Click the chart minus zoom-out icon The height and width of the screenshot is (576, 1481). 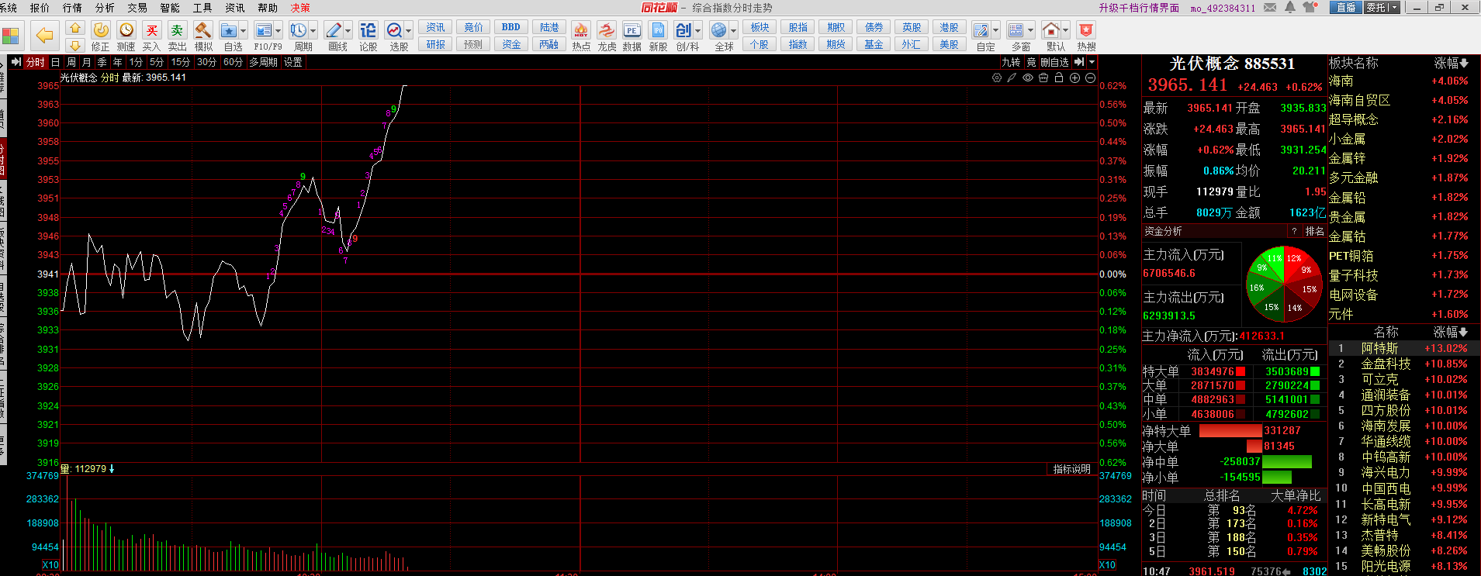(x=1090, y=78)
